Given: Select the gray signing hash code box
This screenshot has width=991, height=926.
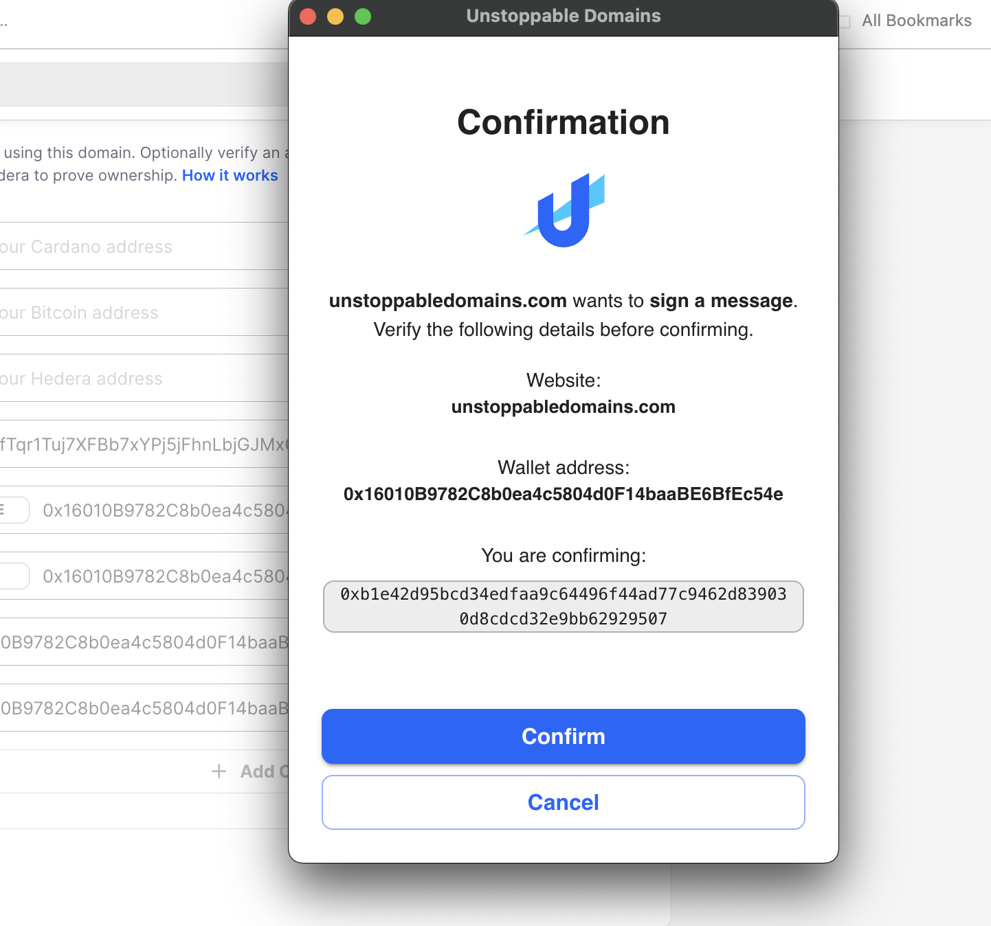Looking at the screenshot, I should tap(564, 606).
